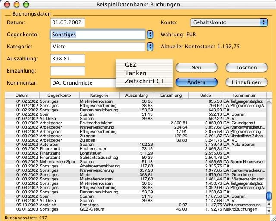276x221 pixels.
Task: Sort by the Einzahlung column header
Action: [x=171, y=95]
